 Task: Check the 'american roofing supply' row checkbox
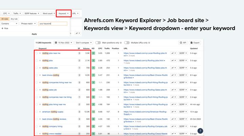37,112
